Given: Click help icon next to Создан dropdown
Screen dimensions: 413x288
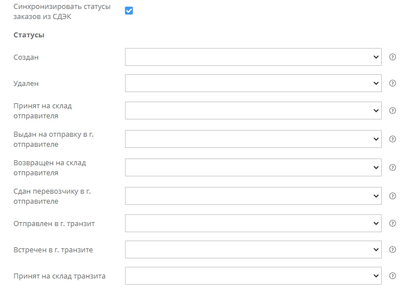Looking at the screenshot, I should click(392, 57).
